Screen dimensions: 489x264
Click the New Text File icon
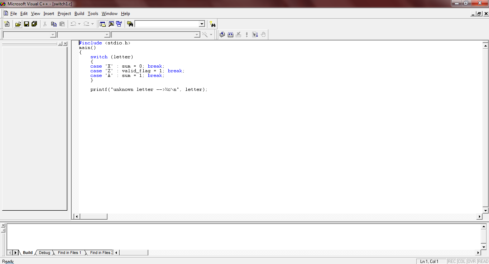click(7, 24)
